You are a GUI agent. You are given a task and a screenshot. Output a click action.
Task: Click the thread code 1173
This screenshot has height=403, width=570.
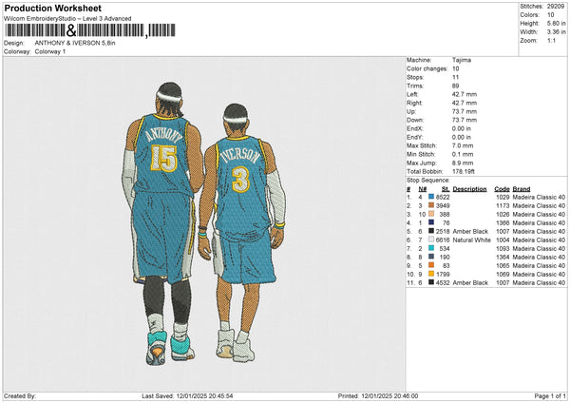click(503, 206)
